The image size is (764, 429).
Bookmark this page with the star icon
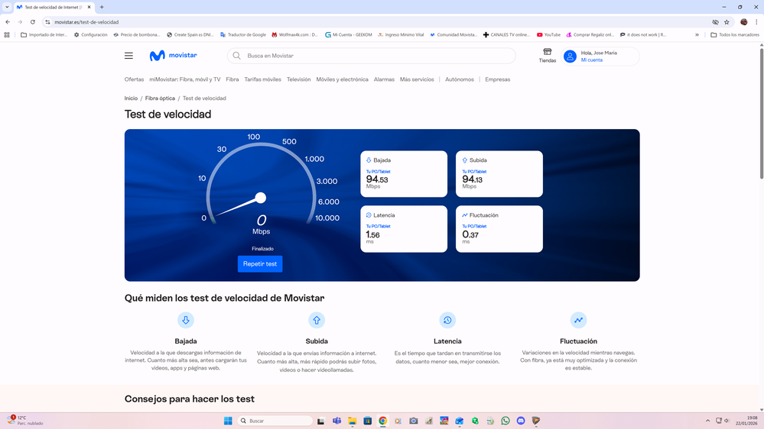click(x=727, y=22)
